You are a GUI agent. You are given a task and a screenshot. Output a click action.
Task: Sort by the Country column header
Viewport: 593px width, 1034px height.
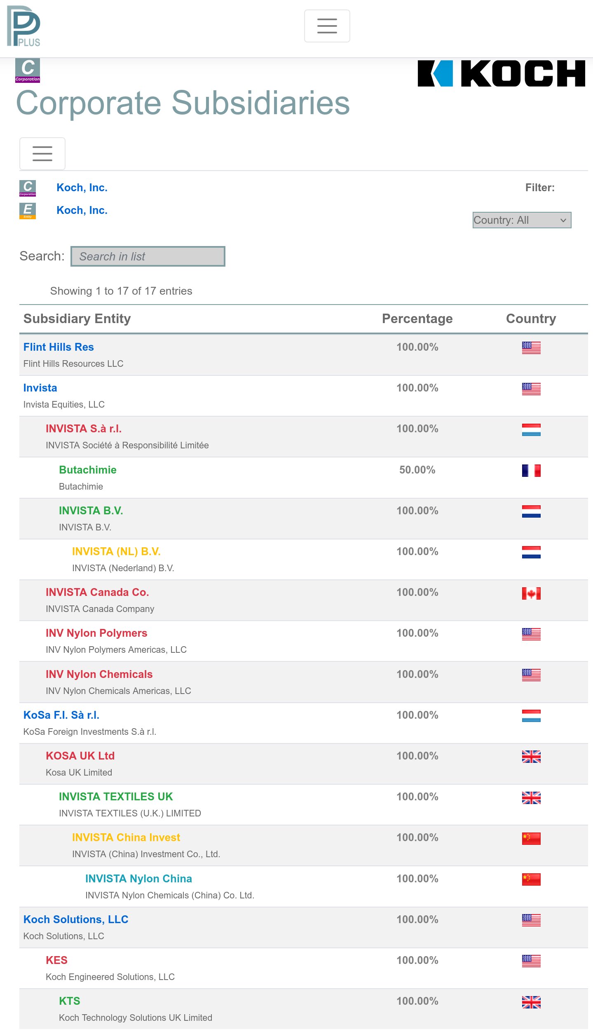point(531,319)
